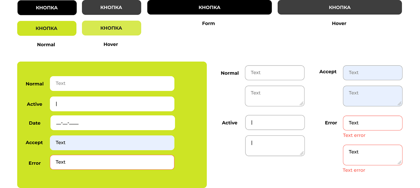
Task: Select the Accept field in the green panel
Action: coord(112,143)
